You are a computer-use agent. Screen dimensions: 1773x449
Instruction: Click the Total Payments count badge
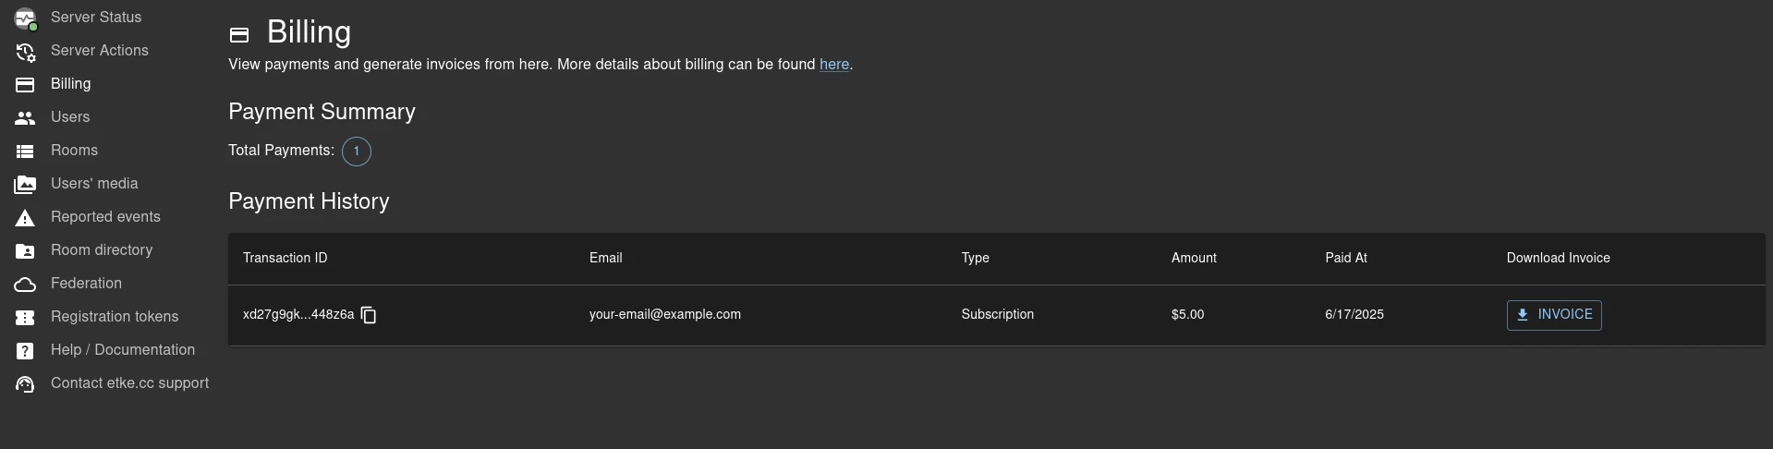(357, 152)
